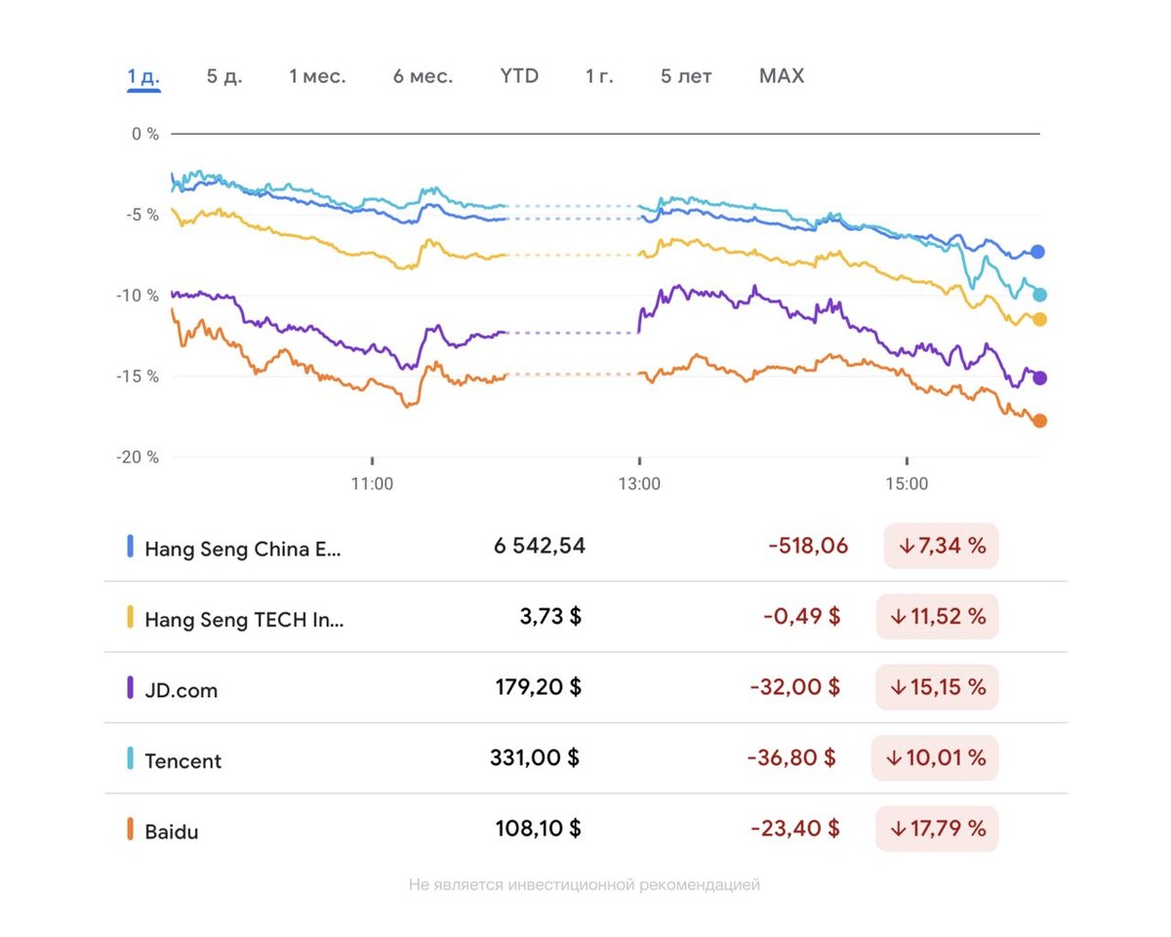The image size is (1171, 937).
Task: Choose the 5 лет range tab
Action: coord(686,76)
